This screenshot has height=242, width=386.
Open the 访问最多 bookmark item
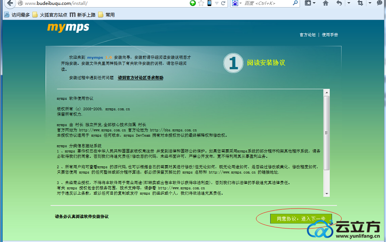pyautogui.click(x=17, y=15)
